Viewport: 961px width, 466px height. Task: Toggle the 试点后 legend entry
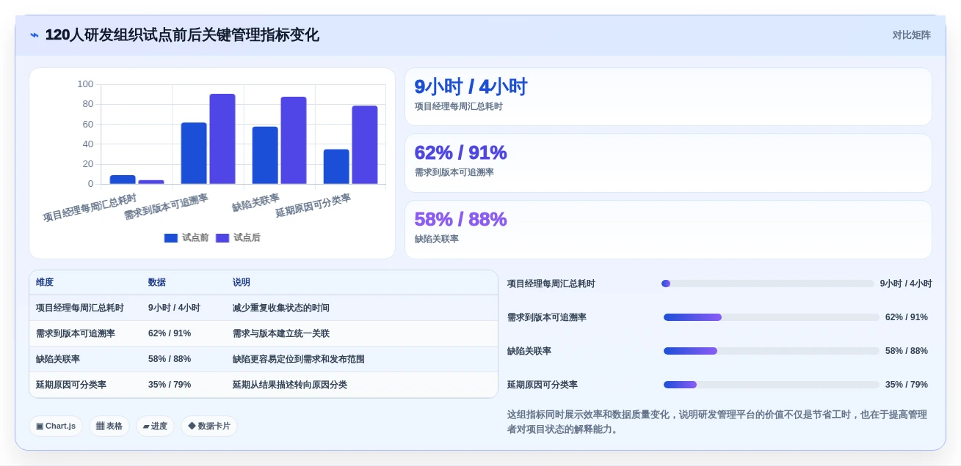(238, 237)
